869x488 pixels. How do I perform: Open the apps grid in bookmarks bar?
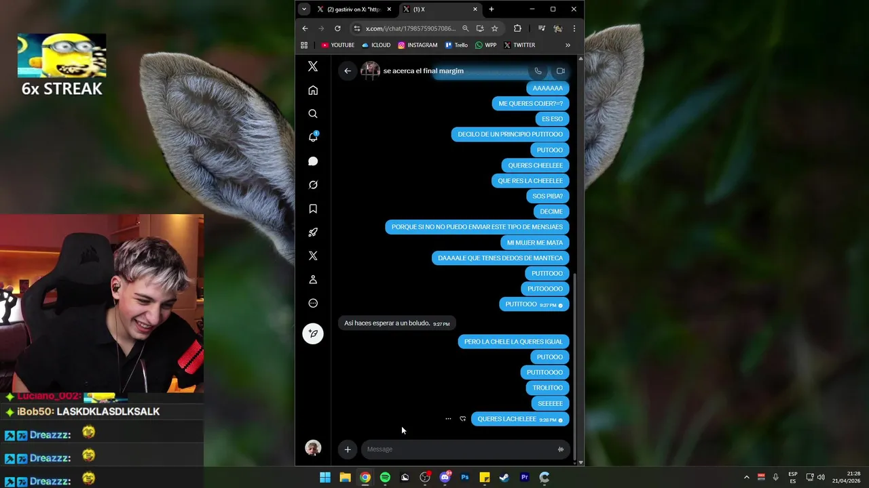(x=304, y=45)
